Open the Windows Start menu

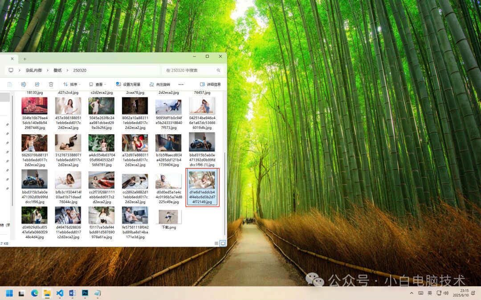[9, 293]
